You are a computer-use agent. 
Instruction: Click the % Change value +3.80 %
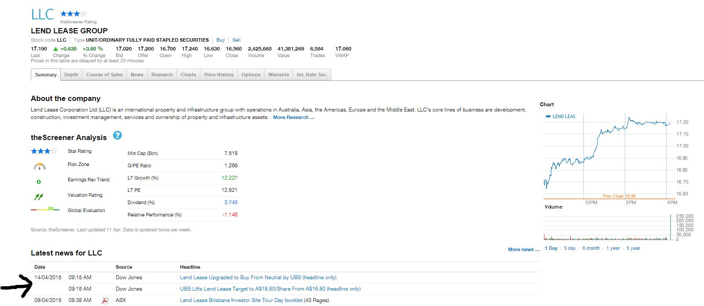(x=93, y=49)
